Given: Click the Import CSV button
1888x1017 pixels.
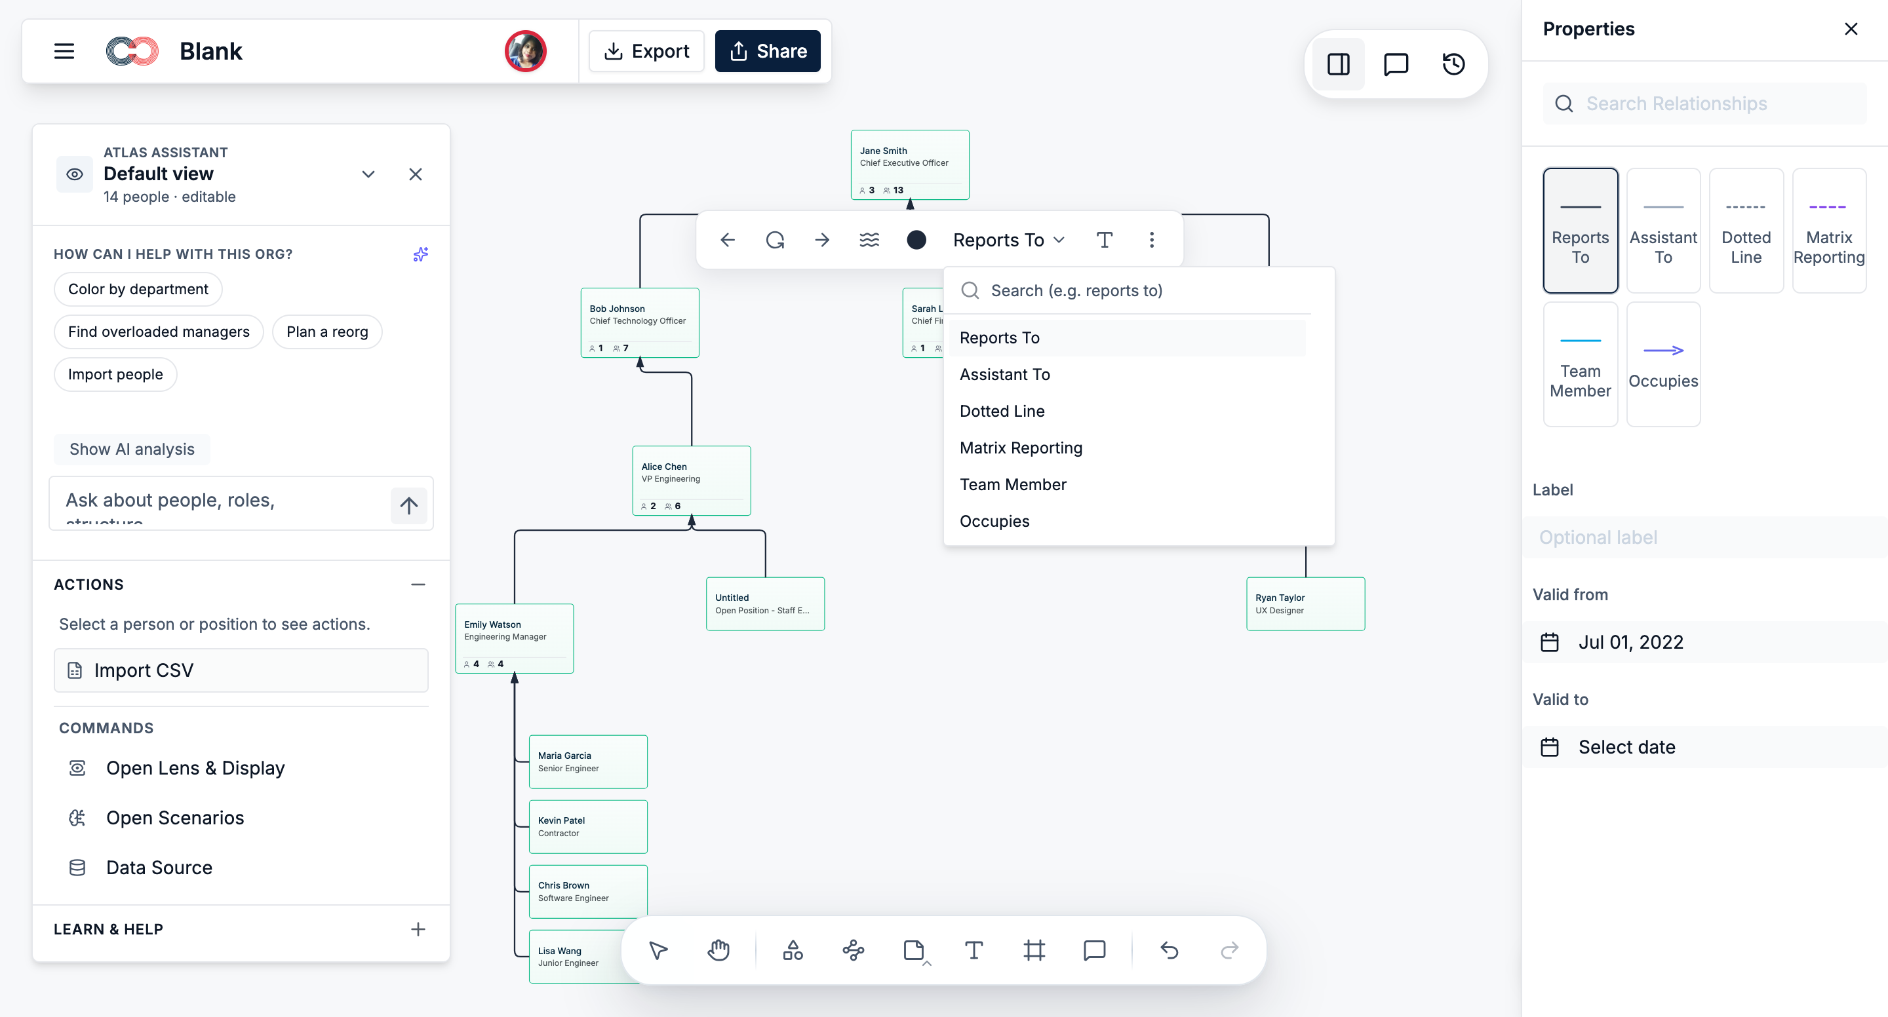Looking at the screenshot, I should point(241,670).
